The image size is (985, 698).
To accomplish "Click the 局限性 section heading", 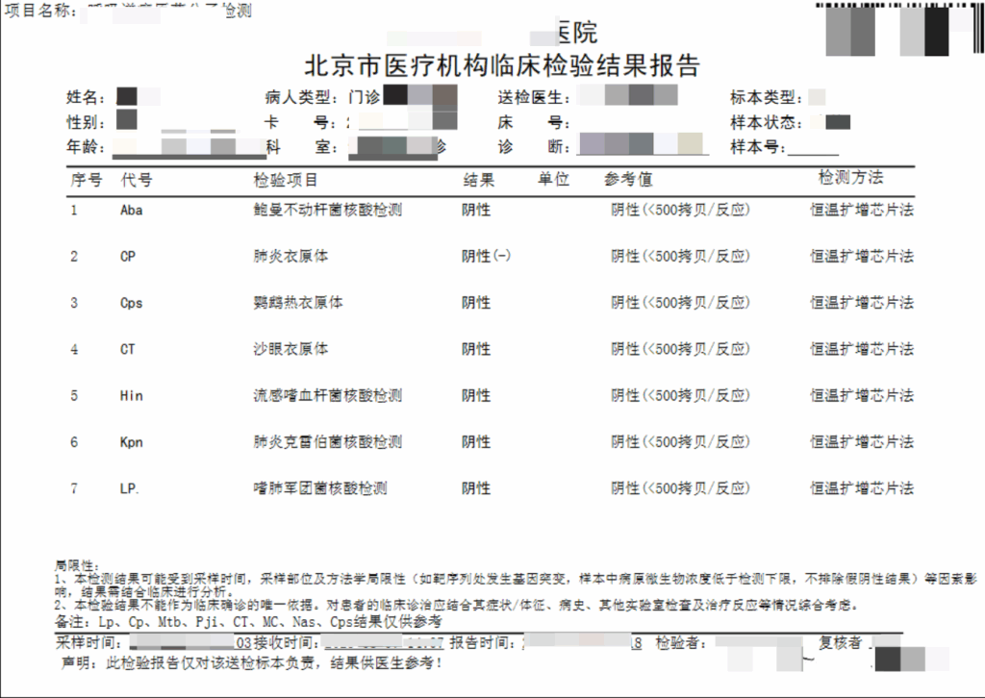I will click(73, 565).
